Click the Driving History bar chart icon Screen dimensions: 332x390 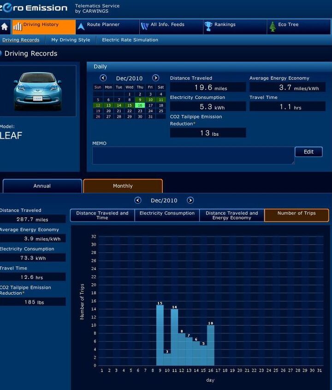click(x=18, y=27)
